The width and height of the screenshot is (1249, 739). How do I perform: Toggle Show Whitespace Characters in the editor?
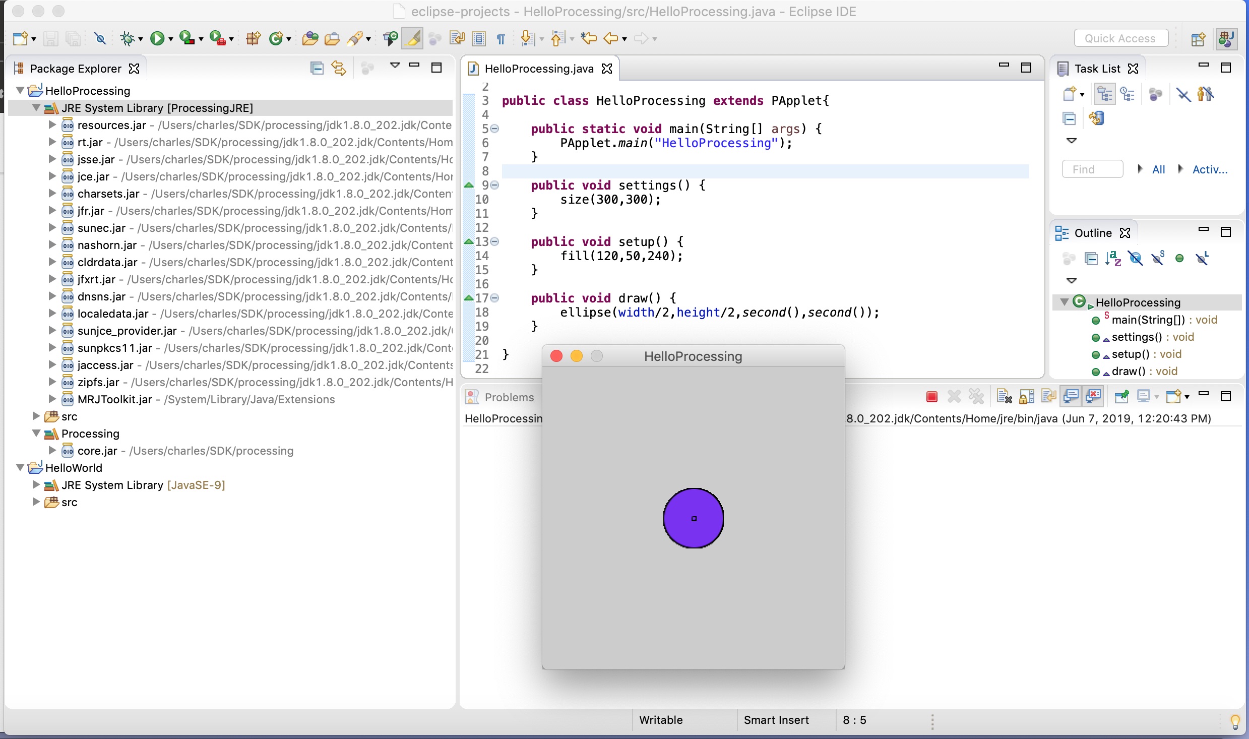pyautogui.click(x=501, y=38)
